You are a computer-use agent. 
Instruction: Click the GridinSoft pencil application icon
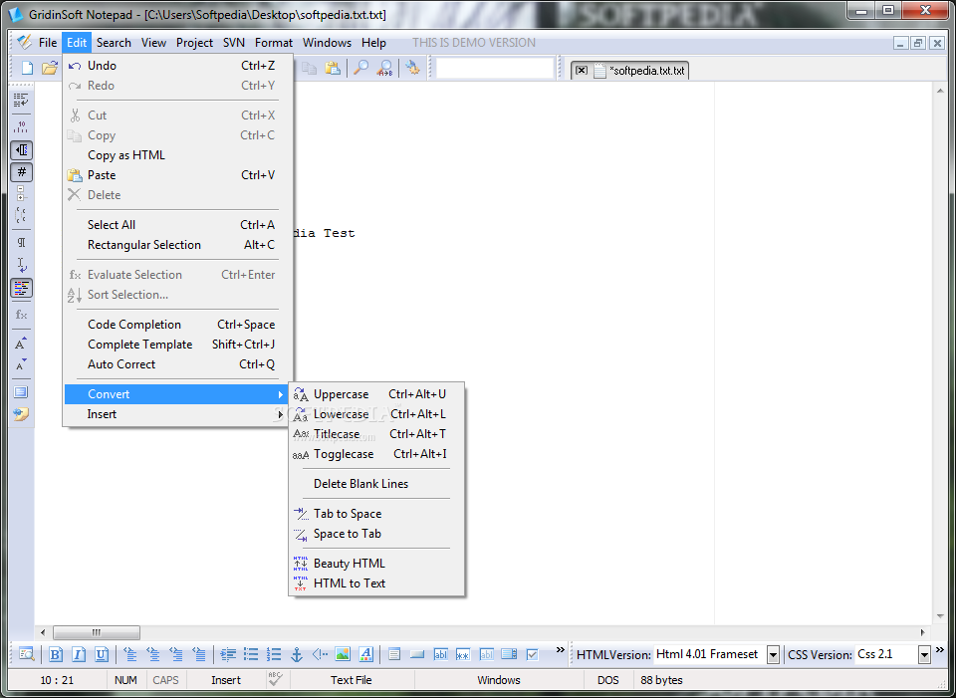24,42
